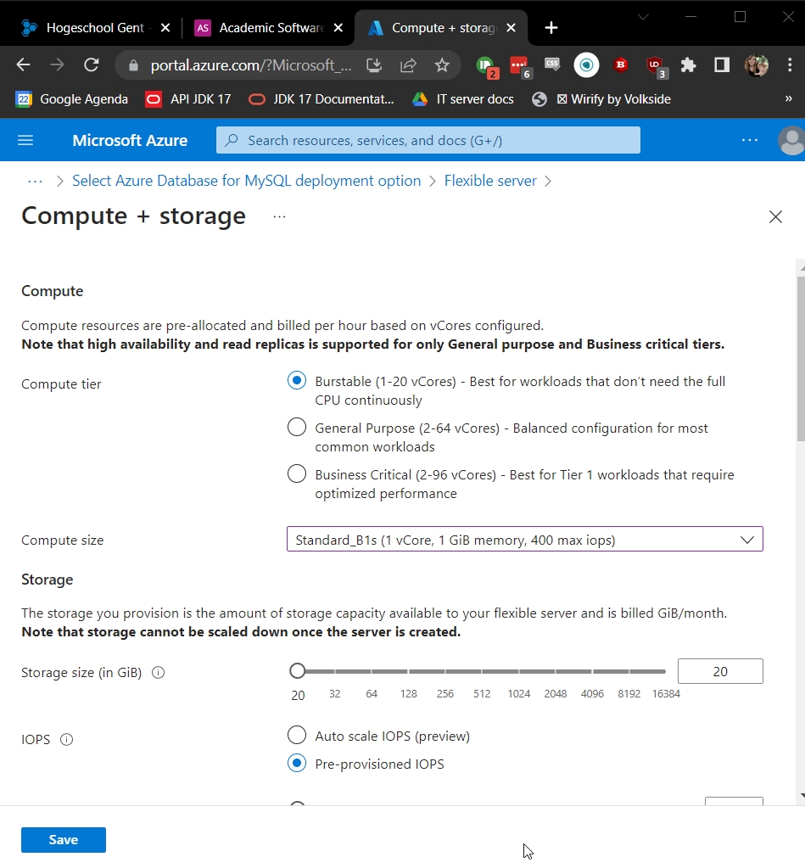Expand collapsed breadcrumb ellipsis

(35, 181)
